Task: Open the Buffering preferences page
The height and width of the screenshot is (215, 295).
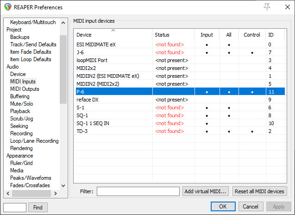Action: 20,96
